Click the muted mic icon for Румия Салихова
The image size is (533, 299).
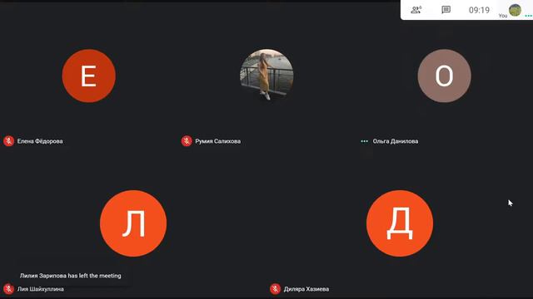pyautogui.click(x=187, y=141)
